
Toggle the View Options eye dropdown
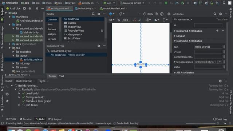112,20
